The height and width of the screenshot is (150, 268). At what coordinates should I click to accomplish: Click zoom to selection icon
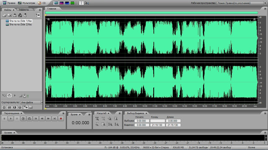click(116, 119)
